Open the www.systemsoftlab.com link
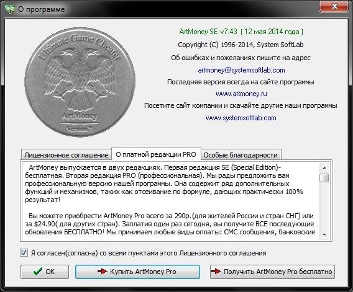 [241, 118]
